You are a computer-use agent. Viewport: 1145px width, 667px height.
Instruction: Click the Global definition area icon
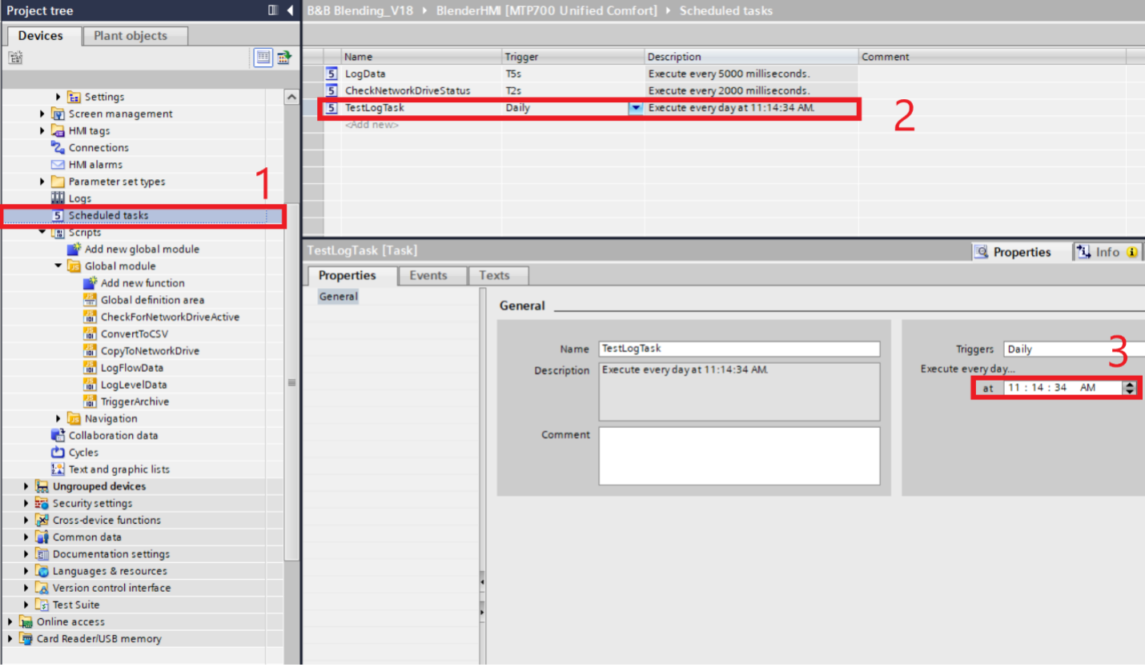pos(90,300)
